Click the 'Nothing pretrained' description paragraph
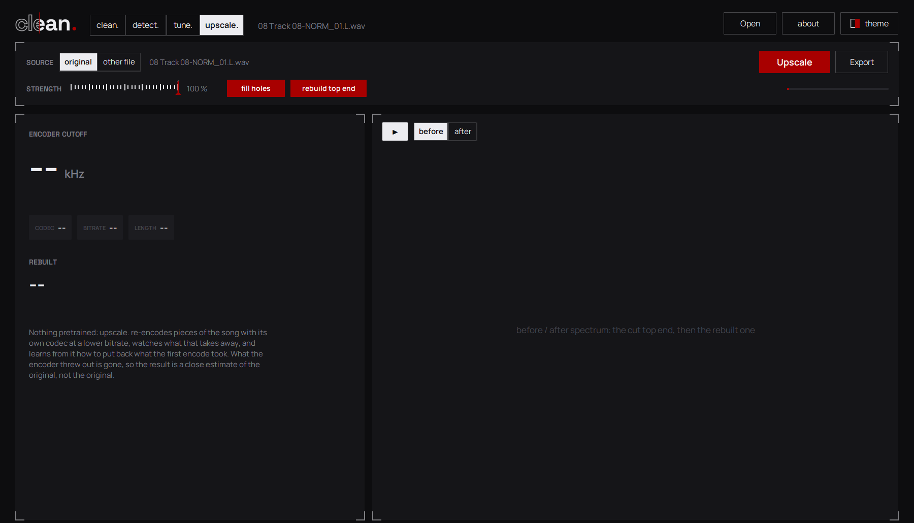Image resolution: width=914 pixels, height=523 pixels. coord(148,354)
